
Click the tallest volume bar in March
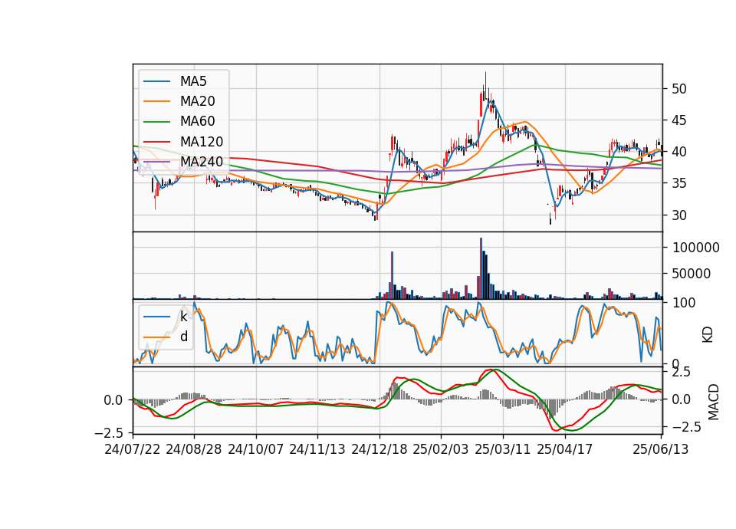click(x=481, y=268)
